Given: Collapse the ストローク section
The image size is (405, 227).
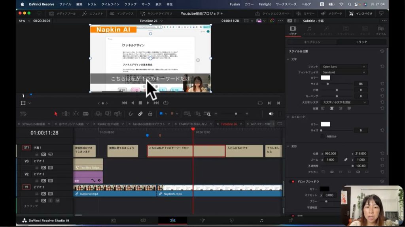Looking at the screenshot, I should click(288, 117).
